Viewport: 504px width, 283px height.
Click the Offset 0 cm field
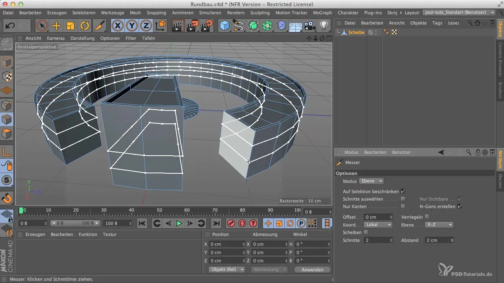[x=378, y=217]
